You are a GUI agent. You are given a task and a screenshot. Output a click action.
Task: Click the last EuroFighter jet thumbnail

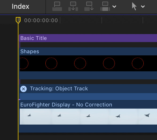pyautogui.click(x=147, y=115)
